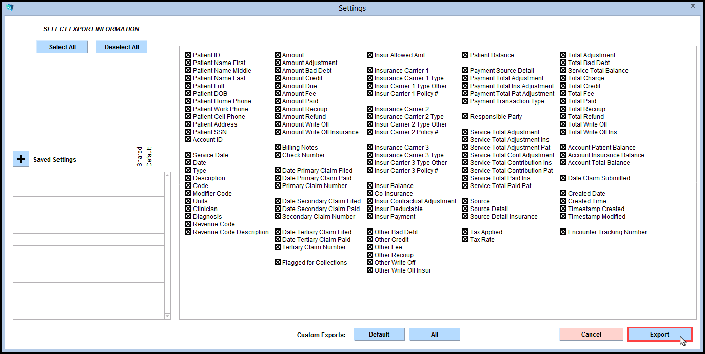
Task: Disable the Tax Rate checkbox
Action: pos(465,240)
